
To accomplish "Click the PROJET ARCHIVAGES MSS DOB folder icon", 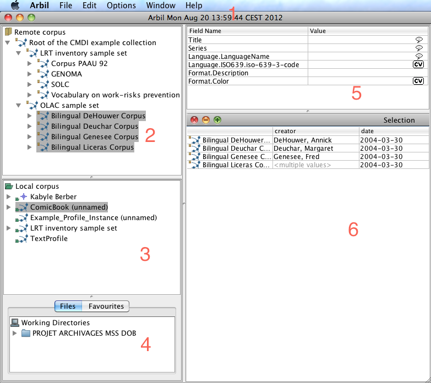I will click(26, 333).
